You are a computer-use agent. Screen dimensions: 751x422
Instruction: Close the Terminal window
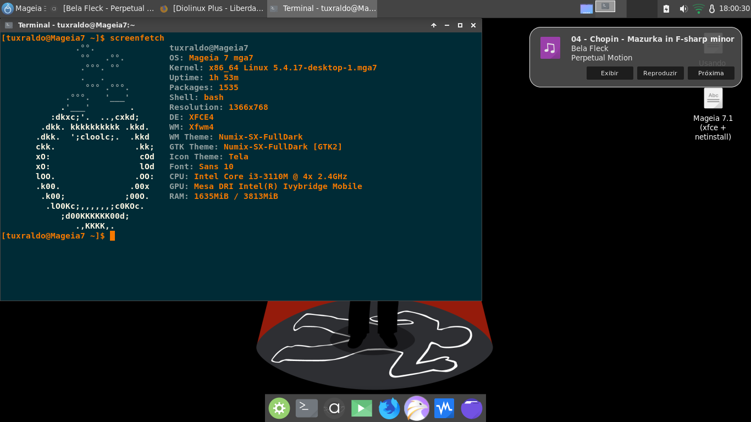pos(473,25)
